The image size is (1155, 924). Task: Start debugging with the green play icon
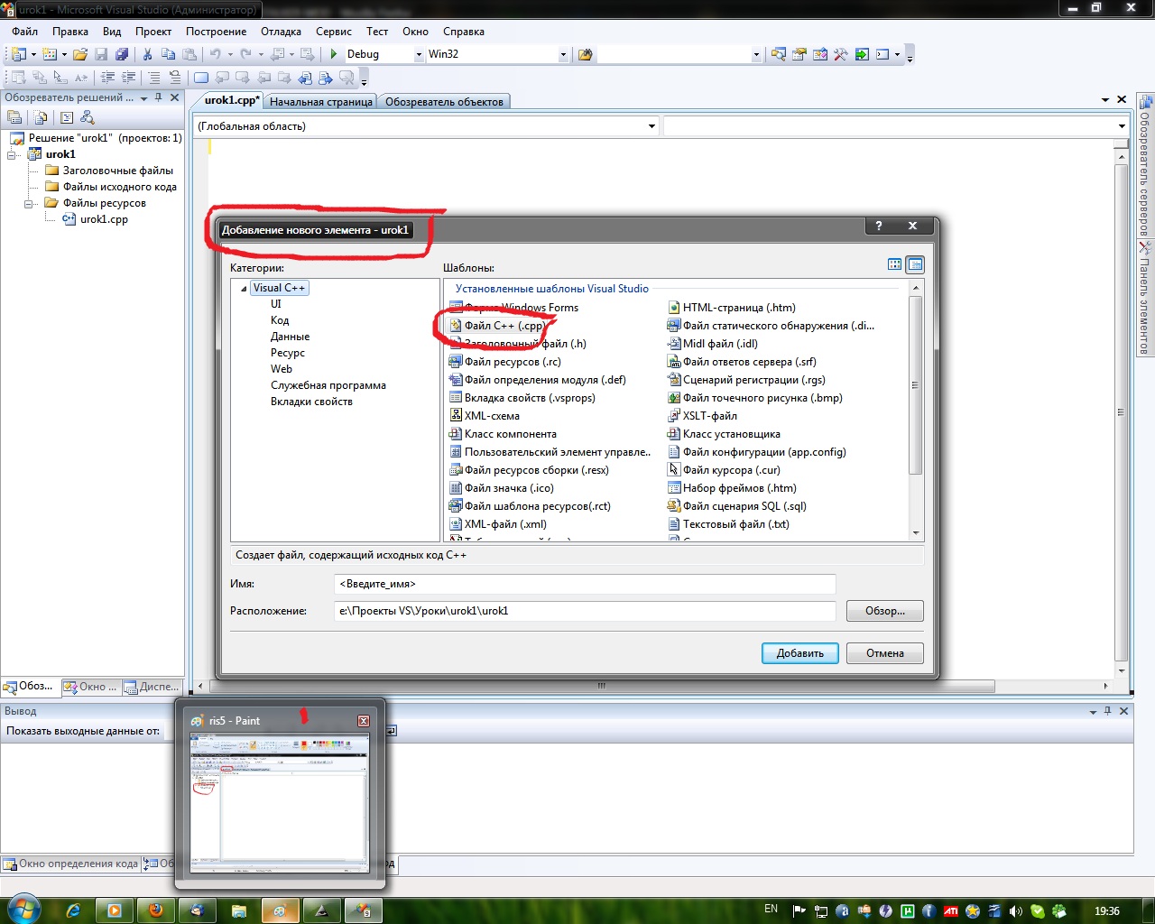[334, 54]
